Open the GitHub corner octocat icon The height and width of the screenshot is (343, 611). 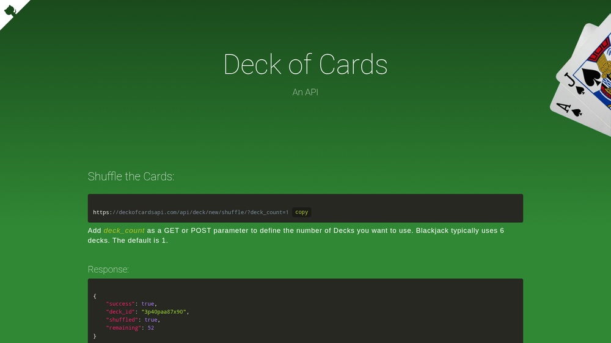10,10
